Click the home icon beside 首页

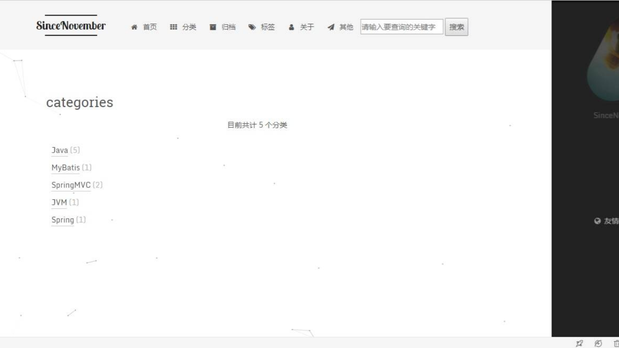(x=134, y=27)
